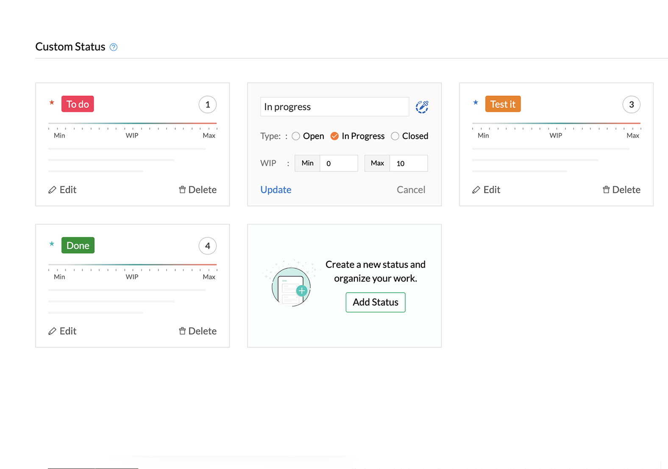
Task: Focus the status name field In progress
Action: tap(334, 107)
